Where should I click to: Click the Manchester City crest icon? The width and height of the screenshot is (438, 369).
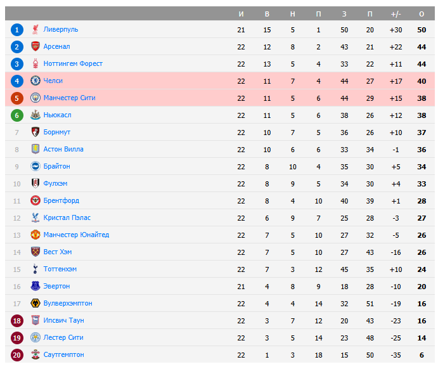35,98
